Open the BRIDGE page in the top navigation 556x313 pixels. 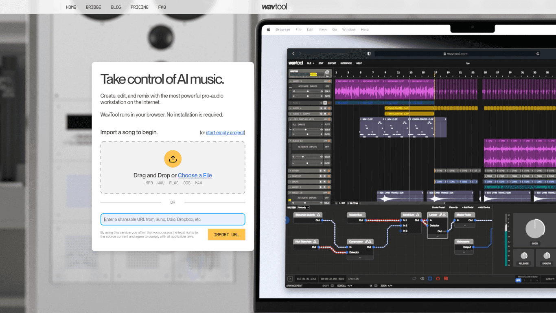pos(93,7)
